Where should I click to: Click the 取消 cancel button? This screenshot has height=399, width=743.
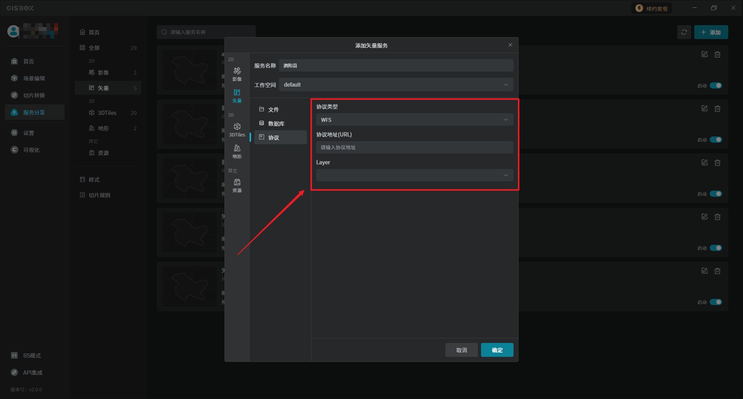click(x=461, y=350)
